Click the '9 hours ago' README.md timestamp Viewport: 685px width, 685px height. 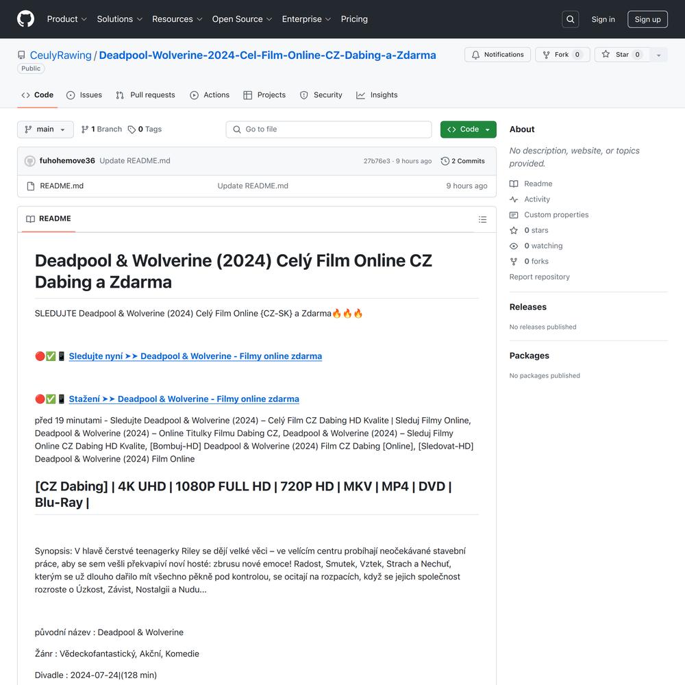pos(466,186)
